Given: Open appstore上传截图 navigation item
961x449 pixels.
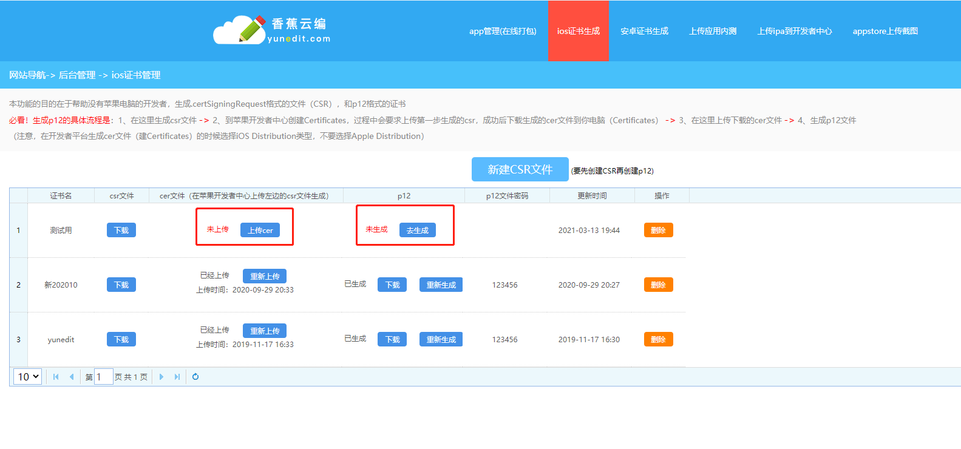Looking at the screenshot, I should click(x=885, y=31).
